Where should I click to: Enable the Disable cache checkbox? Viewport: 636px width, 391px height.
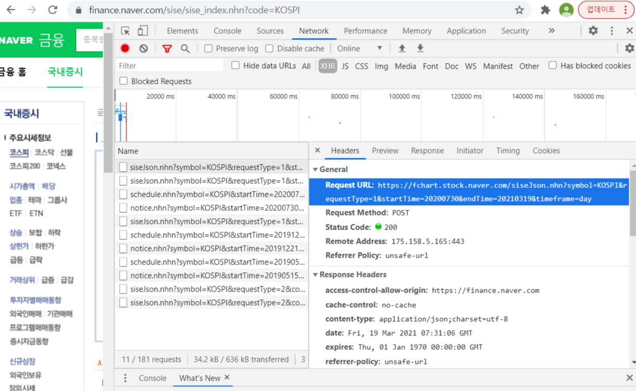pyautogui.click(x=269, y=48)
